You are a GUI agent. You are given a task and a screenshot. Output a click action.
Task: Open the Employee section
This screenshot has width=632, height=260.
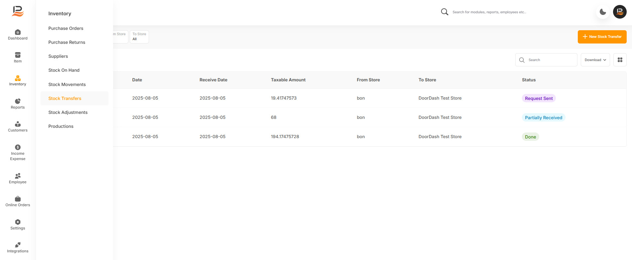[18, 178]
